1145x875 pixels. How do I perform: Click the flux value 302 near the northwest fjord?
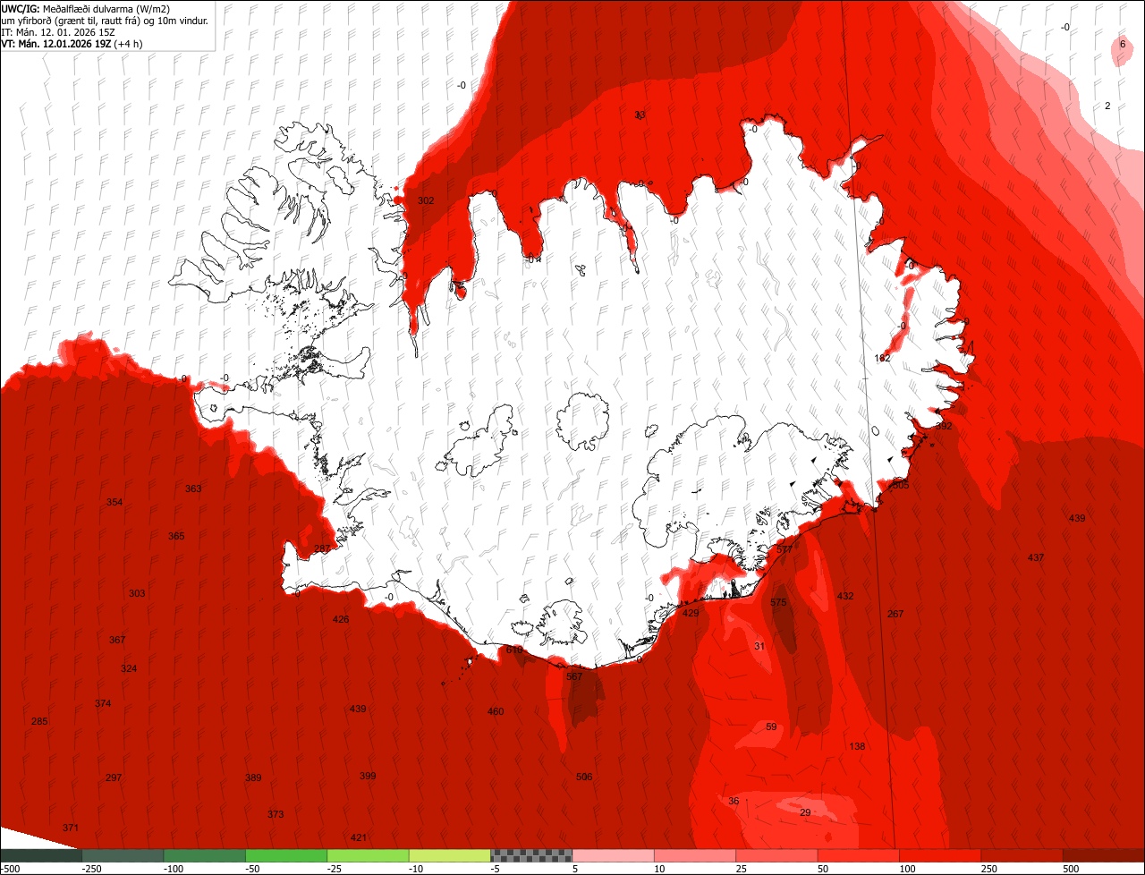click(426, 200)
